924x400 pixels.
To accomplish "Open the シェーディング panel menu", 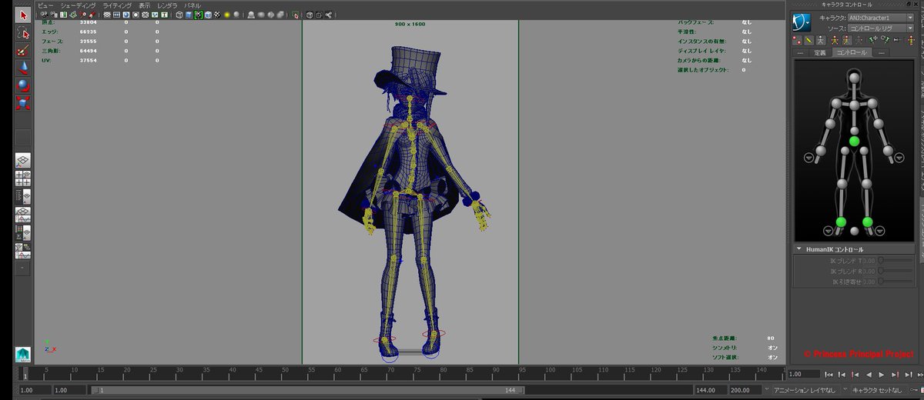I will pos(76,5).
